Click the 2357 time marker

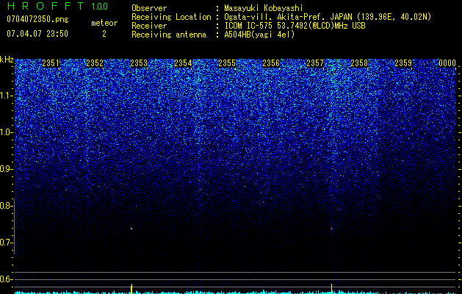[x=315, y=63]
